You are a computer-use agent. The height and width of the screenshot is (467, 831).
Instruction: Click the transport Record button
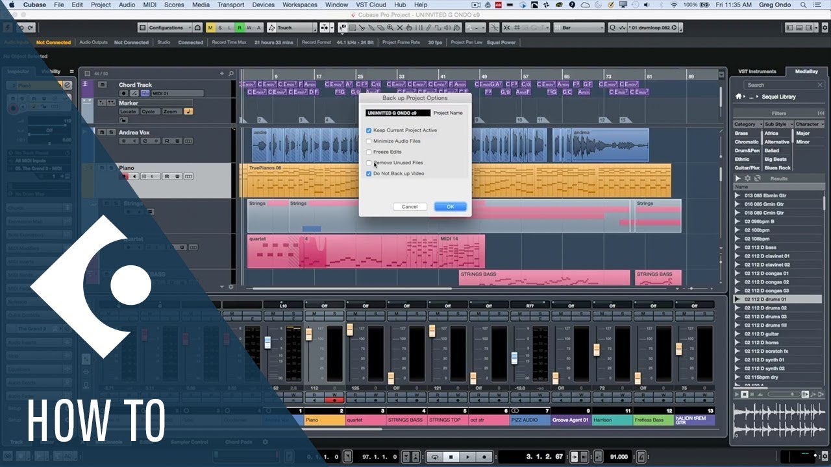click(x=485, y=457)
